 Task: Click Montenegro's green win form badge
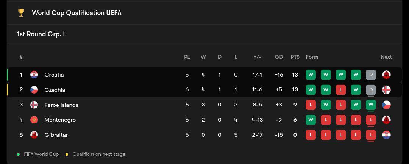[311, 120]
